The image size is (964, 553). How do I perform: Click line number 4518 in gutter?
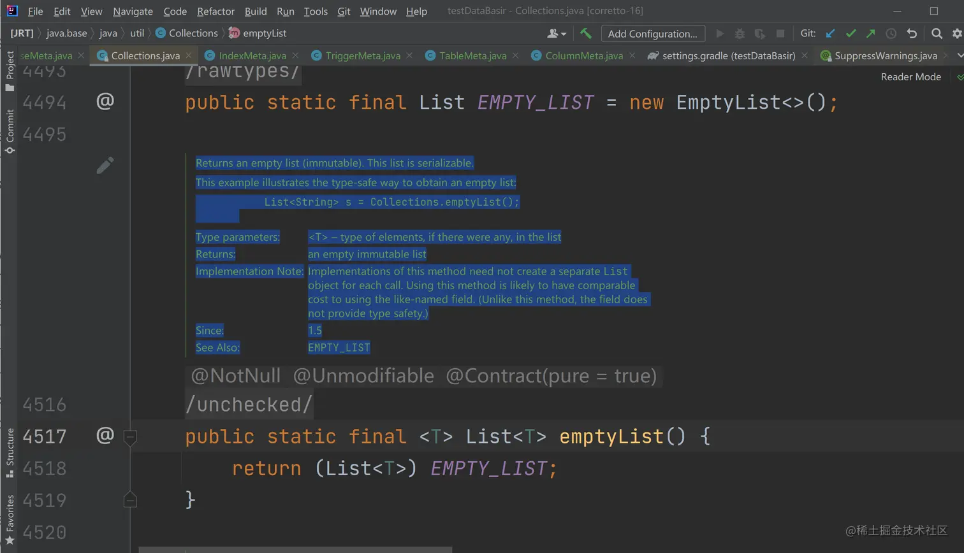click(45, 468)
